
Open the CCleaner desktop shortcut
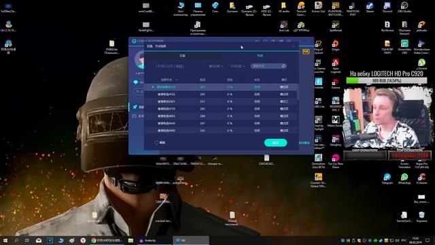pyautogui.click(x=421, y=178)
